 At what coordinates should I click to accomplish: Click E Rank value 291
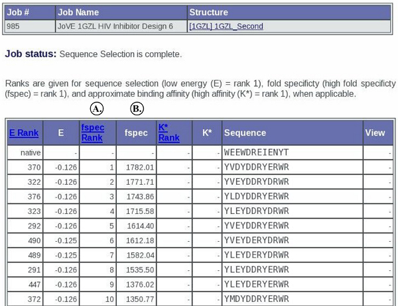(x=34, y=270)
